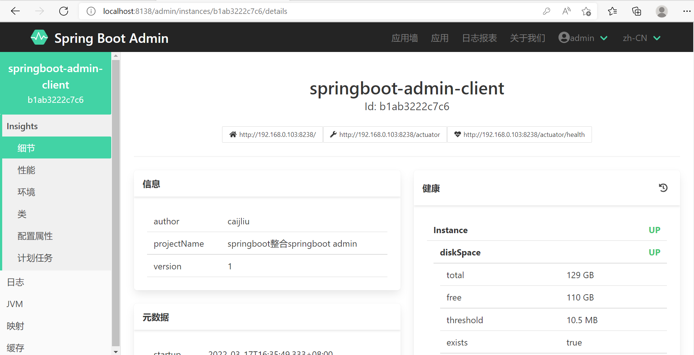Click the Instance UP status

pyautogui.click(x=654, y=230)
